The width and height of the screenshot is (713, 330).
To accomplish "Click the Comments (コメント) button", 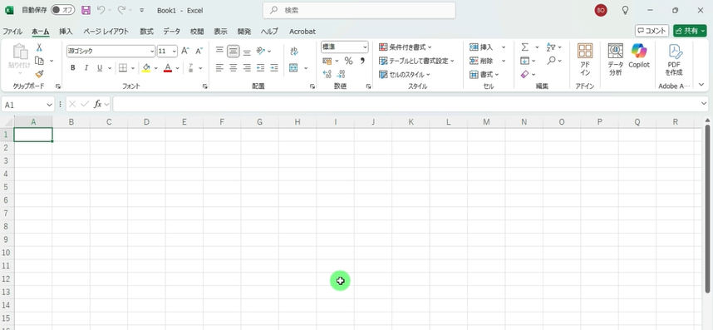I will 652,31.
